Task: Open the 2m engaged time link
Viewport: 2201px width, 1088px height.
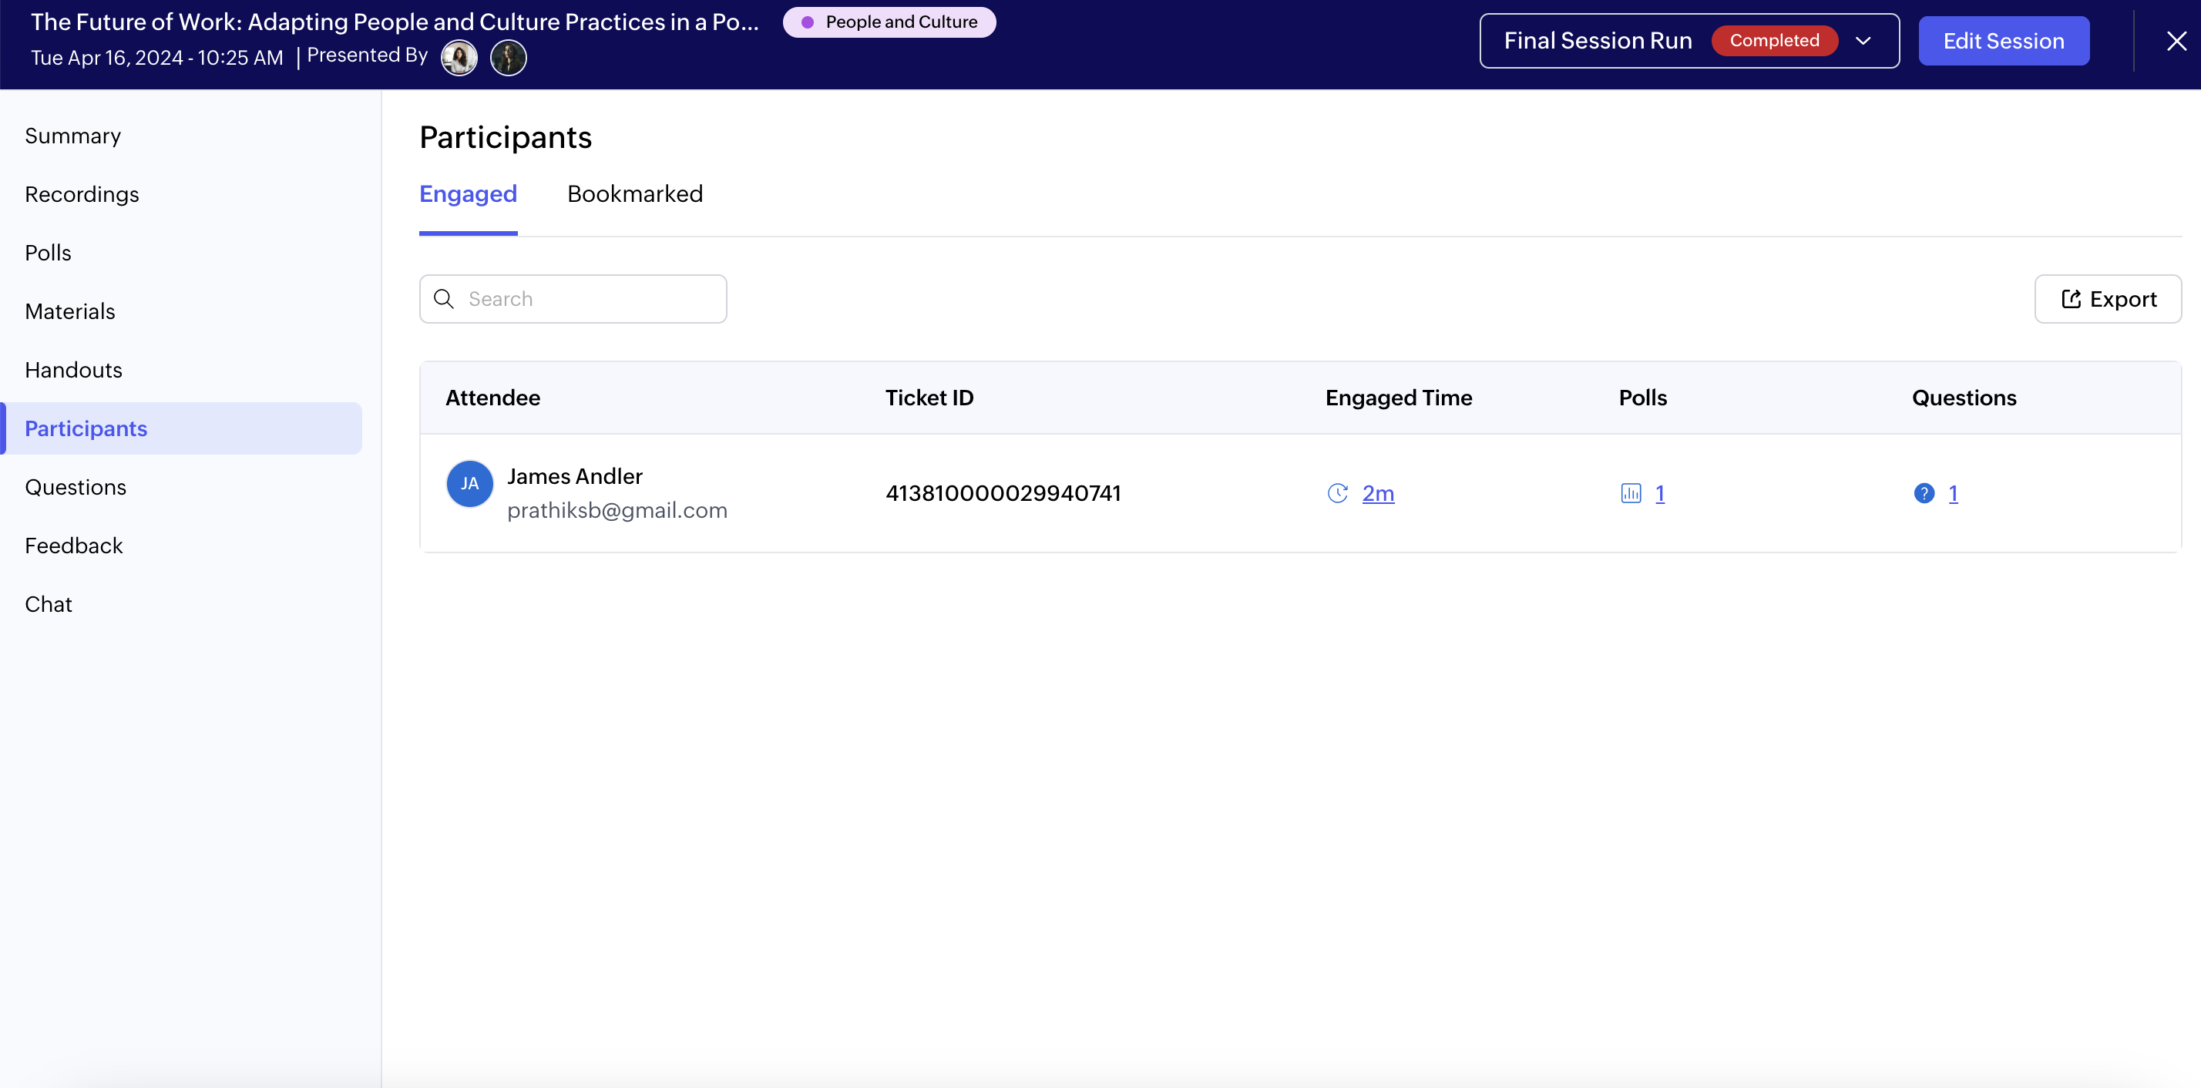Action: point(1377,493)
